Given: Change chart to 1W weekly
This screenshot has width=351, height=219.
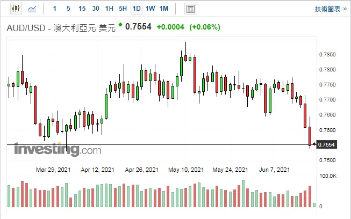Looking at the screenshot, I should pos(150,9).
